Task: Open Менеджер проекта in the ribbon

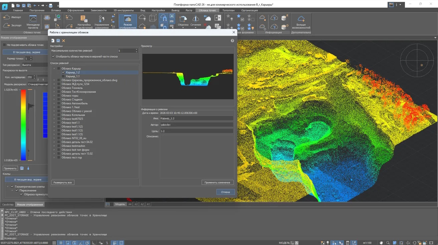Action: [x=33, y=22]
